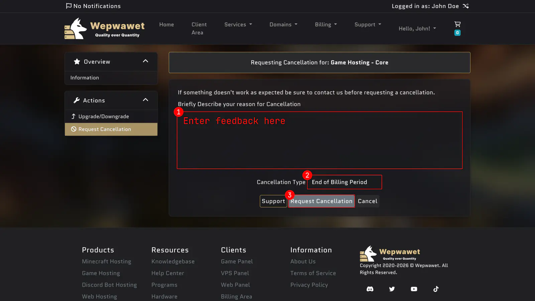Go to the Home menu item
This screenshot has height=301, width=535.
tap(167, 24)
